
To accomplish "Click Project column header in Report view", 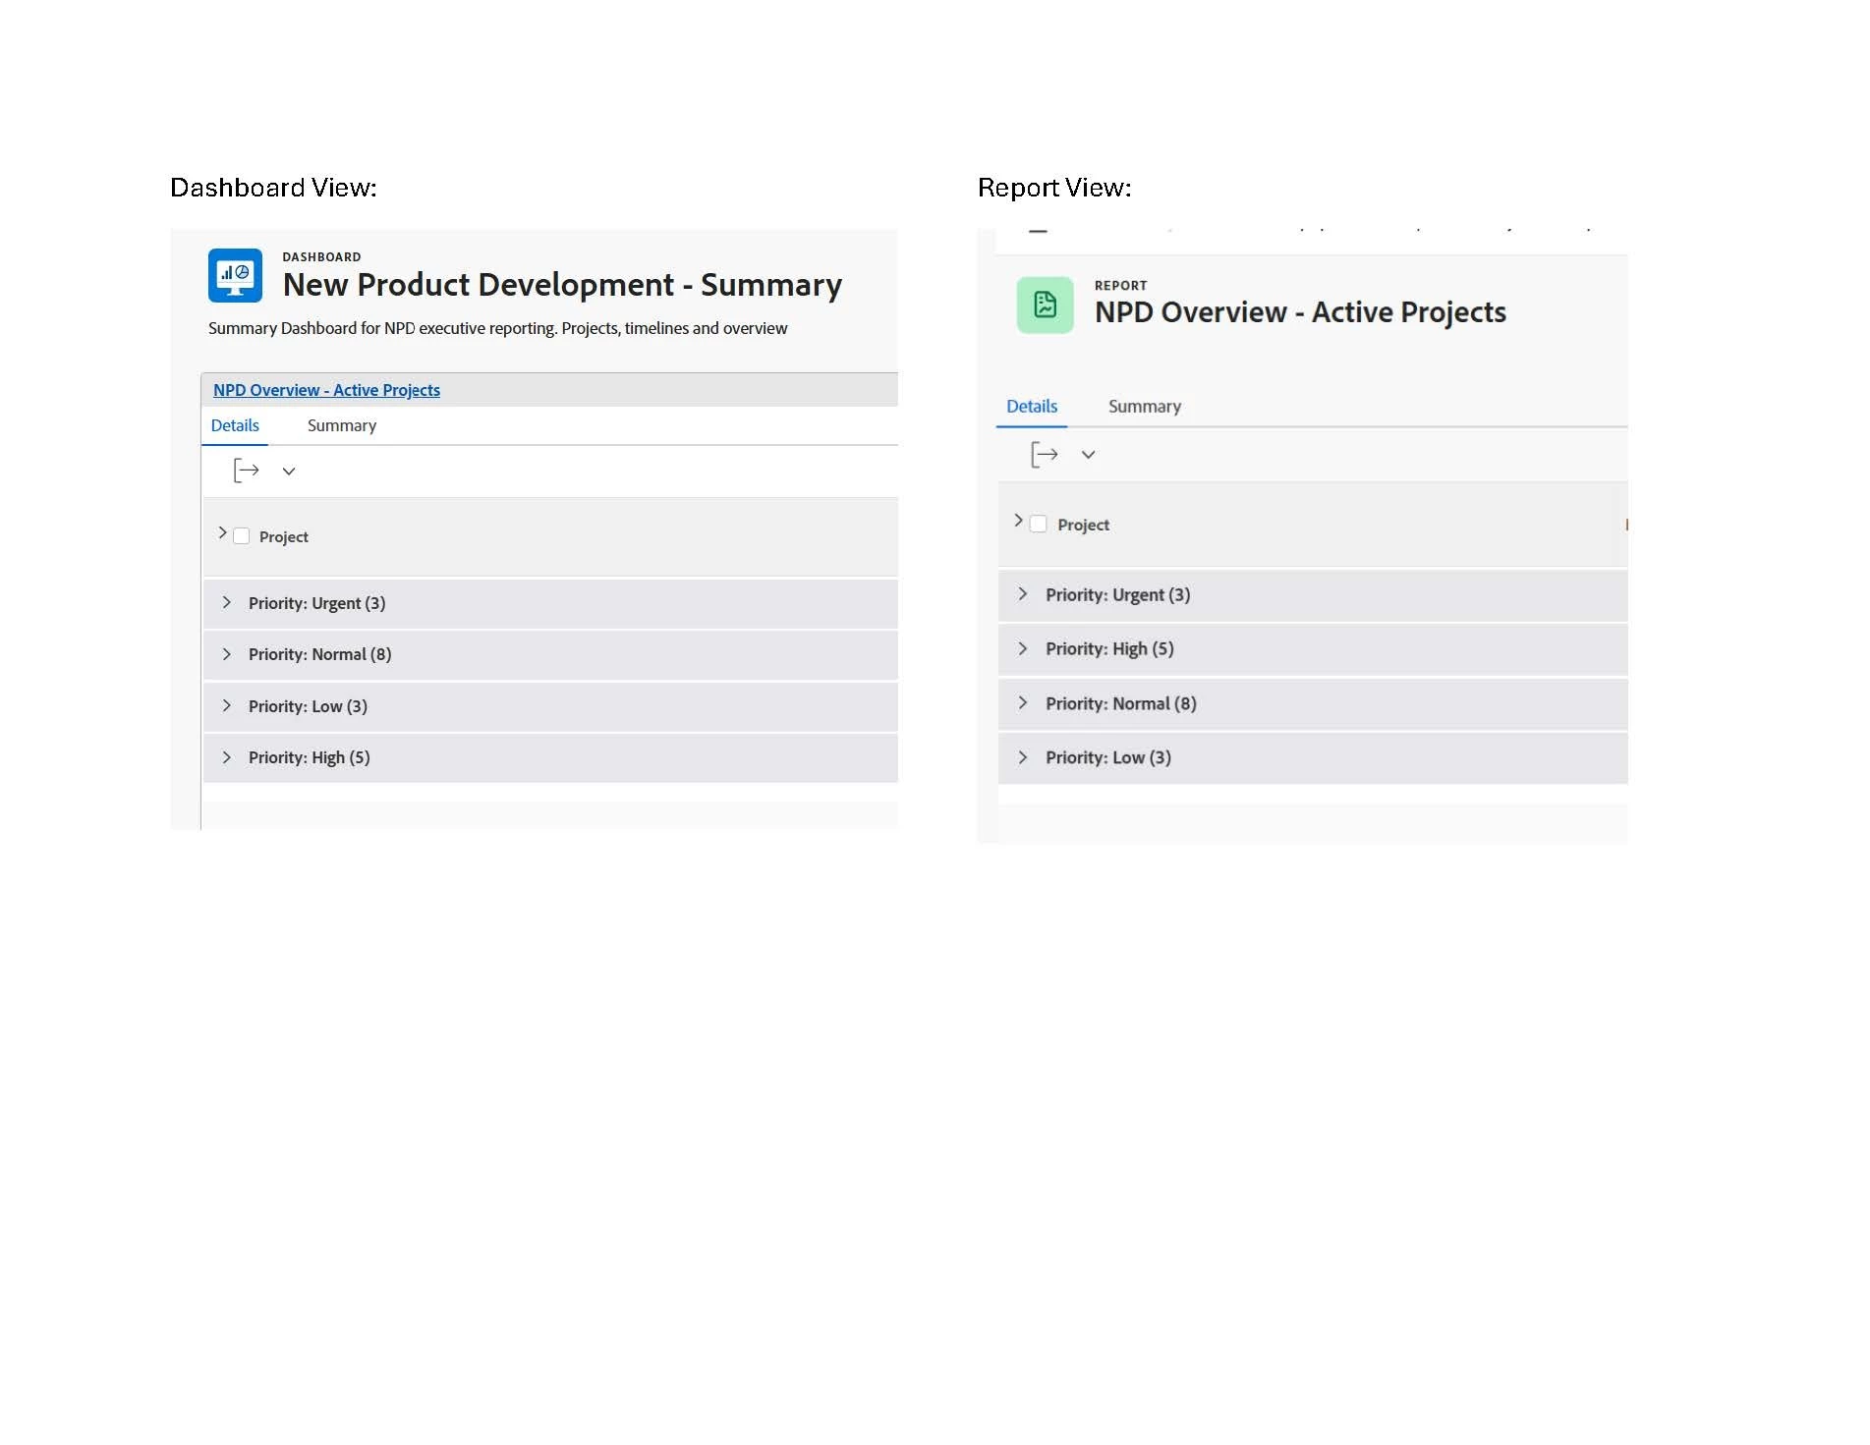I will point(1083,525).
